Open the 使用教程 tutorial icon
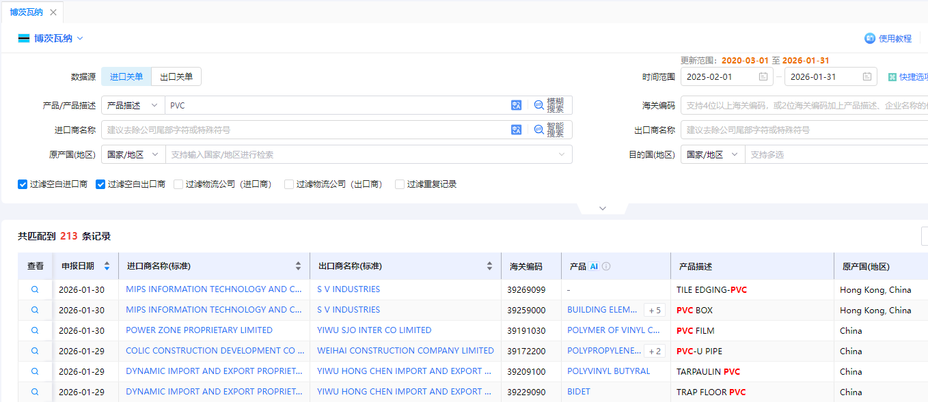 (x=870, y=38)
